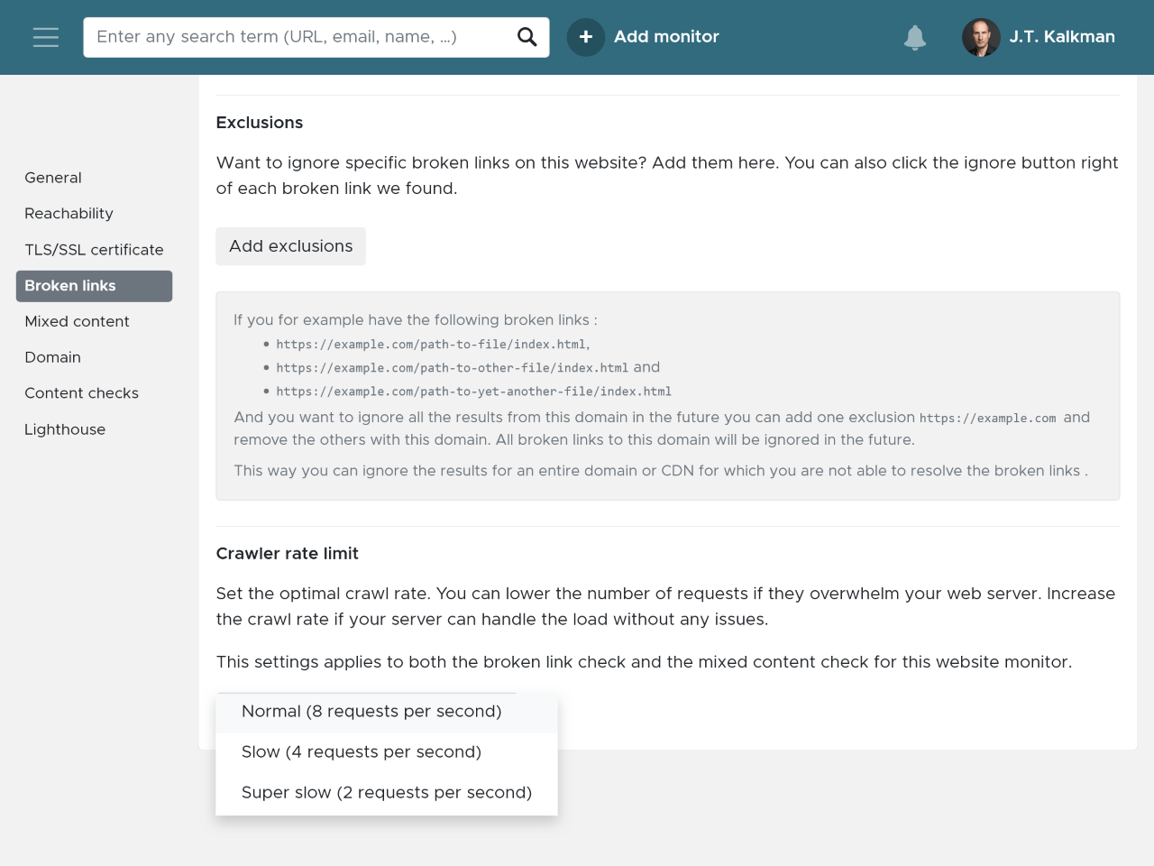Select the Broken links sidebar item

click(94, 286)
